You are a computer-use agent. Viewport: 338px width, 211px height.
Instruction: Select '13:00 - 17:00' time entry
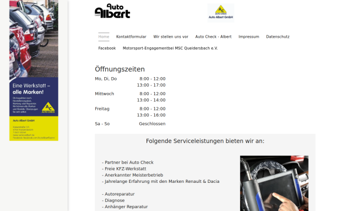point(152,85)
